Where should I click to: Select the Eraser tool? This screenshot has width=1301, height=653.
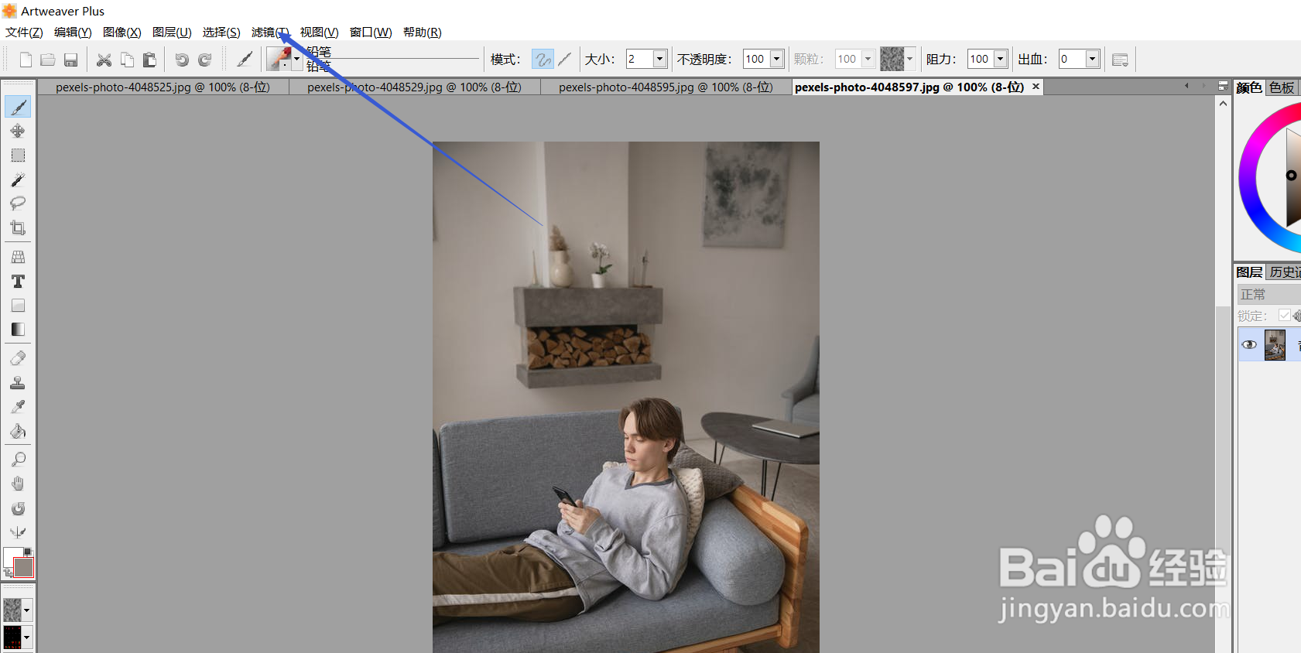18,358
